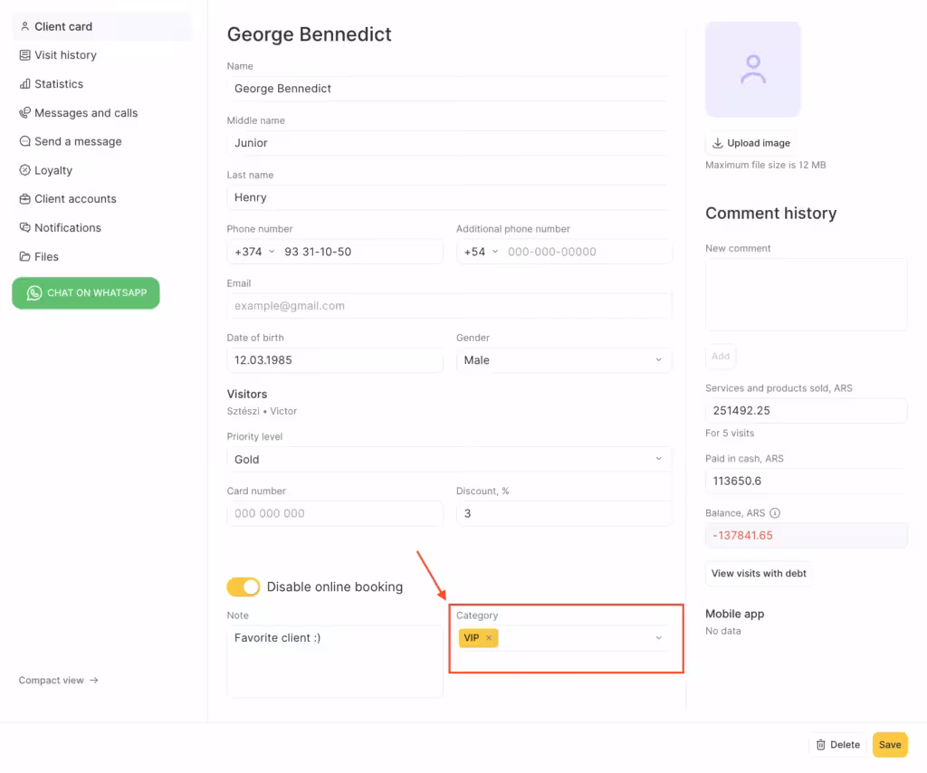The image size is (927, 773).
Task: Click Chat on WhatsApp button
Action: click(86, 293)
